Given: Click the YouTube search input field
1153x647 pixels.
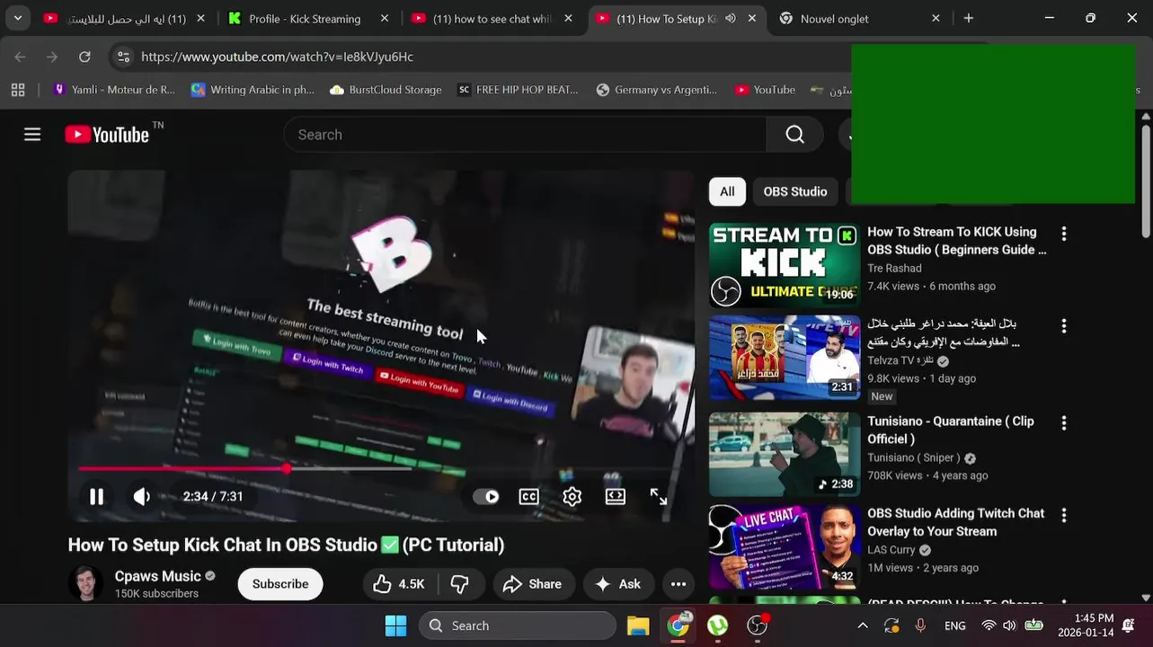Looking at the screenshot, I should (x=525, y=135).
